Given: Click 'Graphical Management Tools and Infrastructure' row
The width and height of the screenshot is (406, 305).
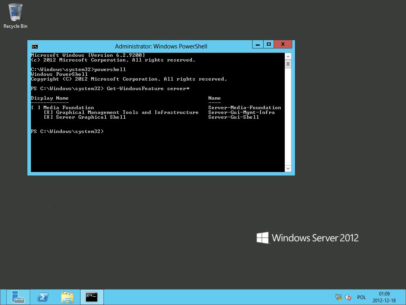Looking at the screenshot, I should [159, 112].
